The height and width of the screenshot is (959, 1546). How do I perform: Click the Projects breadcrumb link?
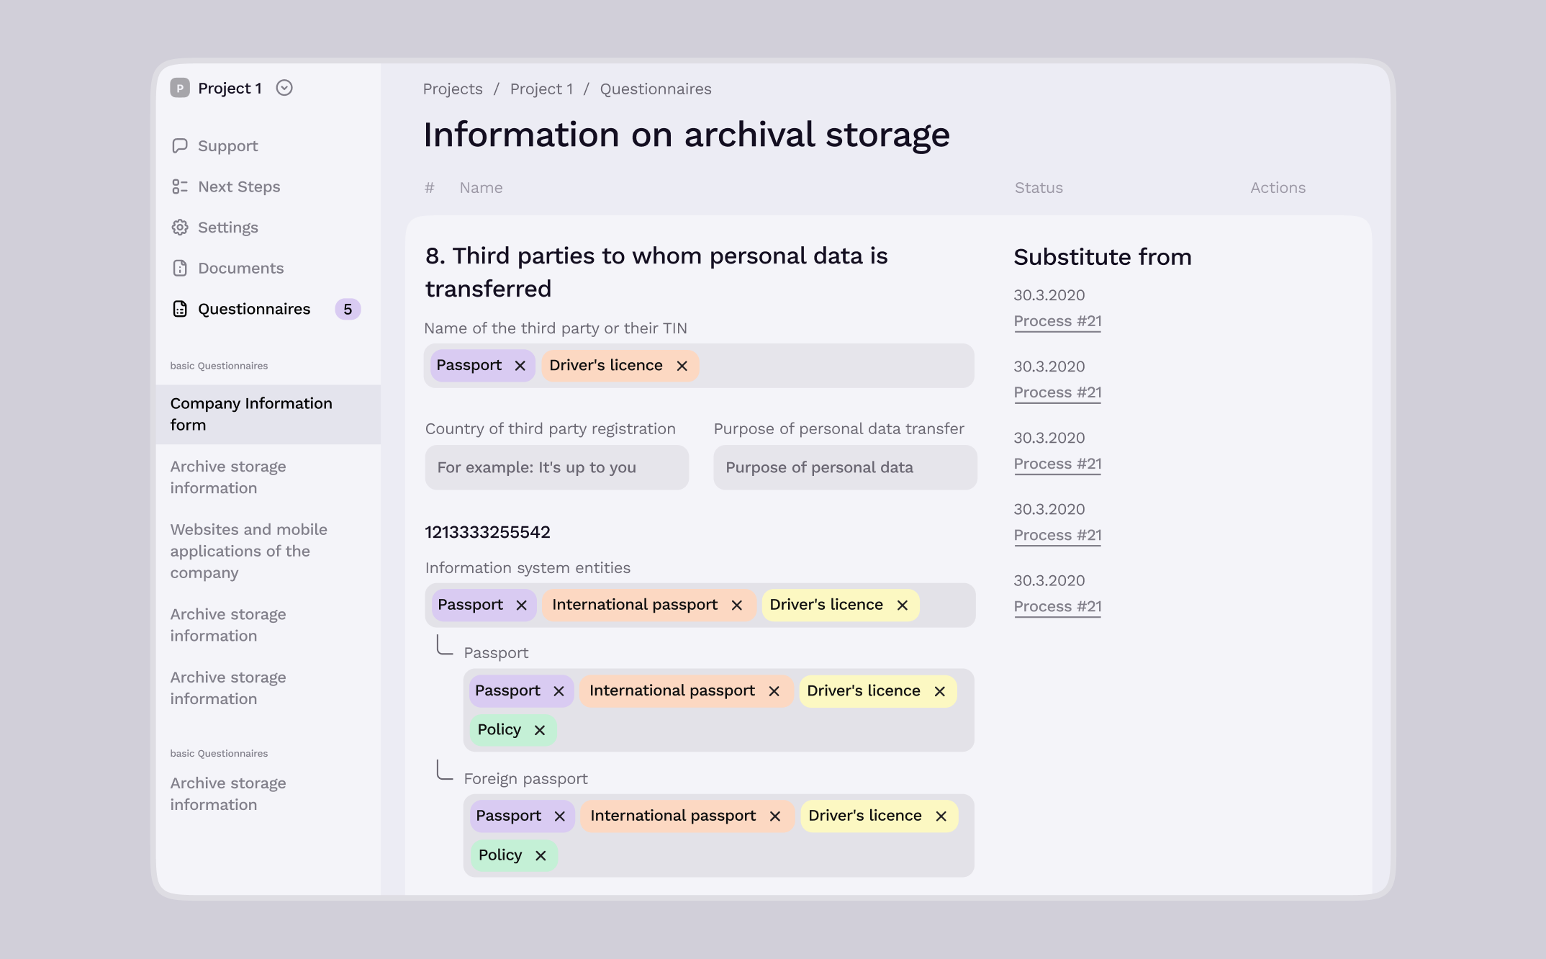(453, 89)
